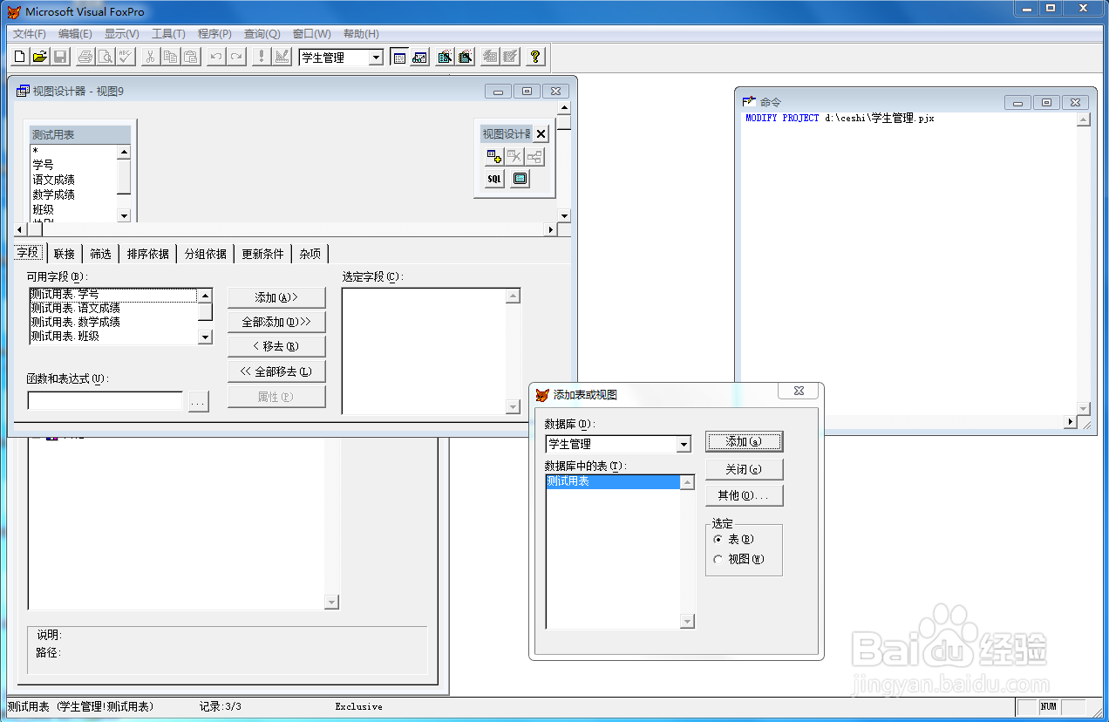The width and height of the screenshot is (1109, 722).
Task: Click the 其他(O)... button in dialog
Action: [x=744, y=495]
